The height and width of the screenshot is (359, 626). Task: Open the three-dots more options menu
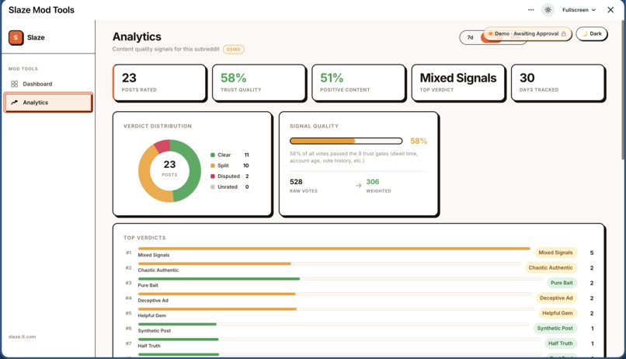(x=530, y=10)
